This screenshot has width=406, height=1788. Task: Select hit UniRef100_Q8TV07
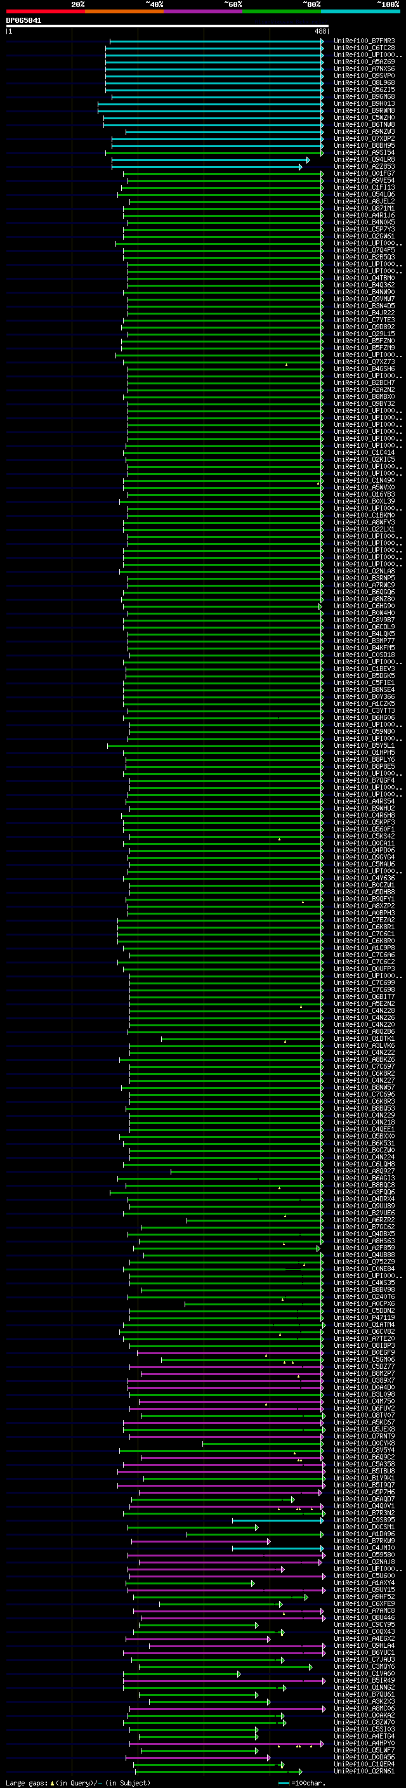[363, 1415]
